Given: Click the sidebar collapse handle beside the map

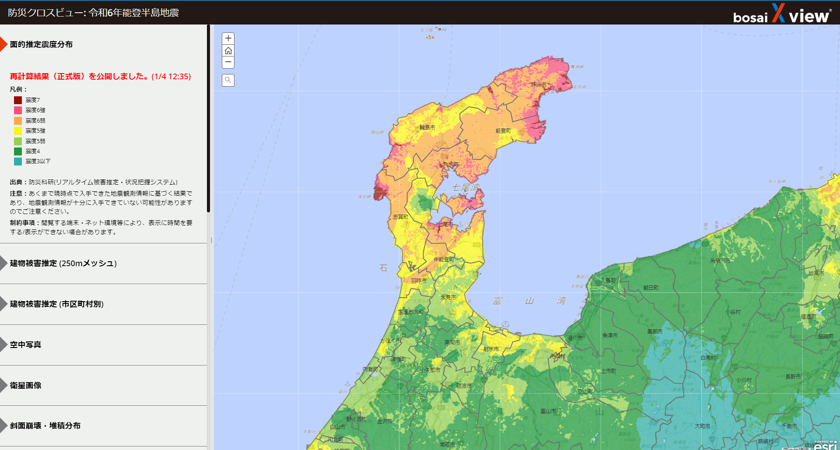Looking at the screenshot, I should click(x=211, y=240).
